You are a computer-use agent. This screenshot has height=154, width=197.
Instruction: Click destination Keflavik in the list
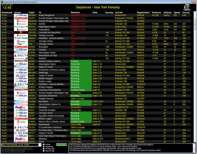pos(42,58)
